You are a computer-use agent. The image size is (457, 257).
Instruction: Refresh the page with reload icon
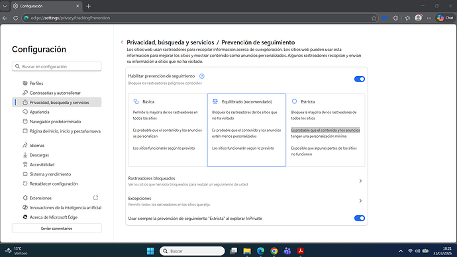pyautogui.click(x=15, y=18)
